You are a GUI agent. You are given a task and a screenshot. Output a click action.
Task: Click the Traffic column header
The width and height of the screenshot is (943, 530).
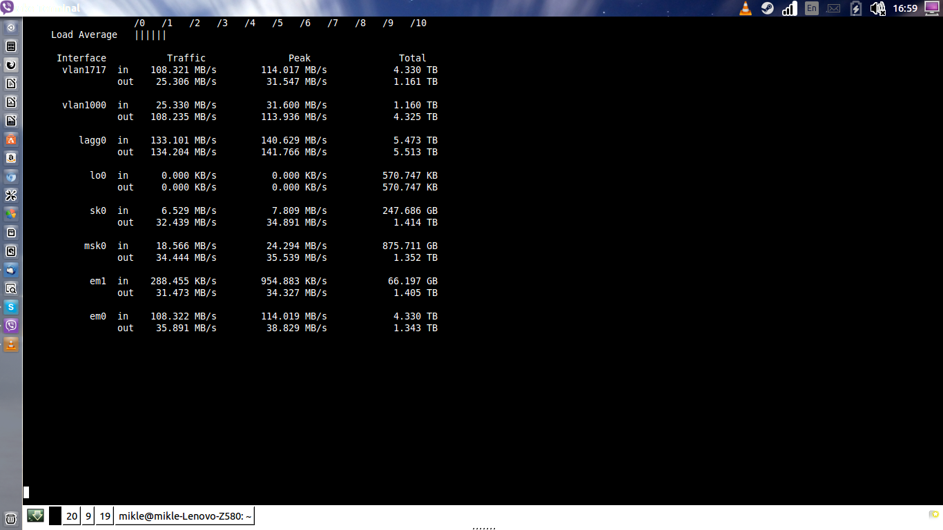coord(186,58)
